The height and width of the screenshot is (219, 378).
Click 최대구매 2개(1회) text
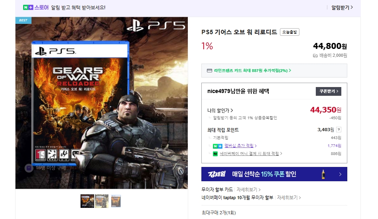coord(219,213)
